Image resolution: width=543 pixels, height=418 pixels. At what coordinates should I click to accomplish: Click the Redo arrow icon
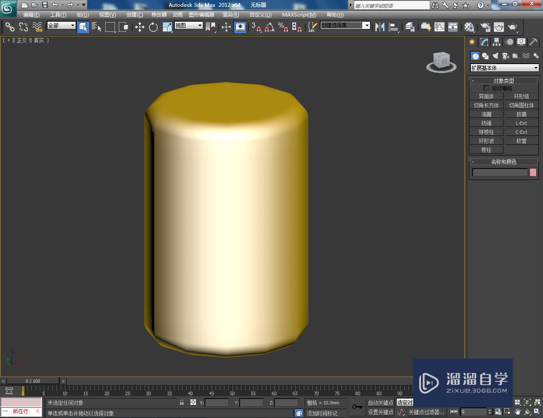click(70, 5)
